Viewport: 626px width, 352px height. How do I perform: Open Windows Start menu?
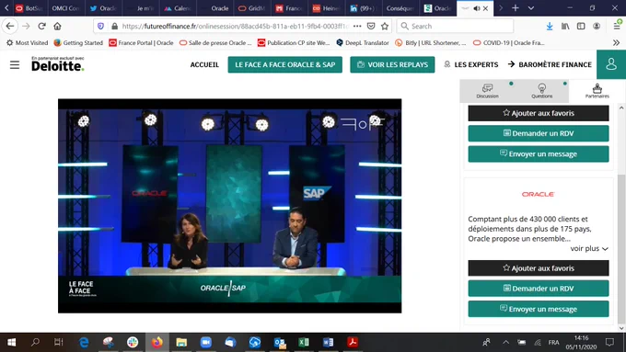tap(12, 342)
